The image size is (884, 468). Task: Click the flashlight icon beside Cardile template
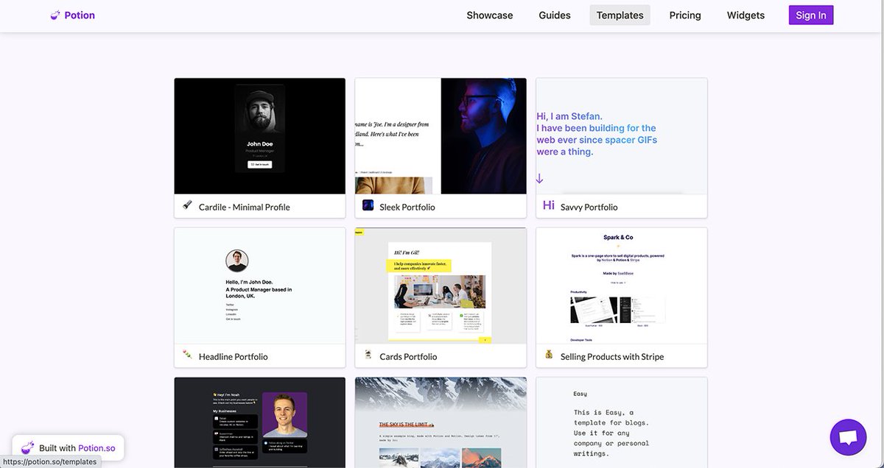(x=187, y=205)
